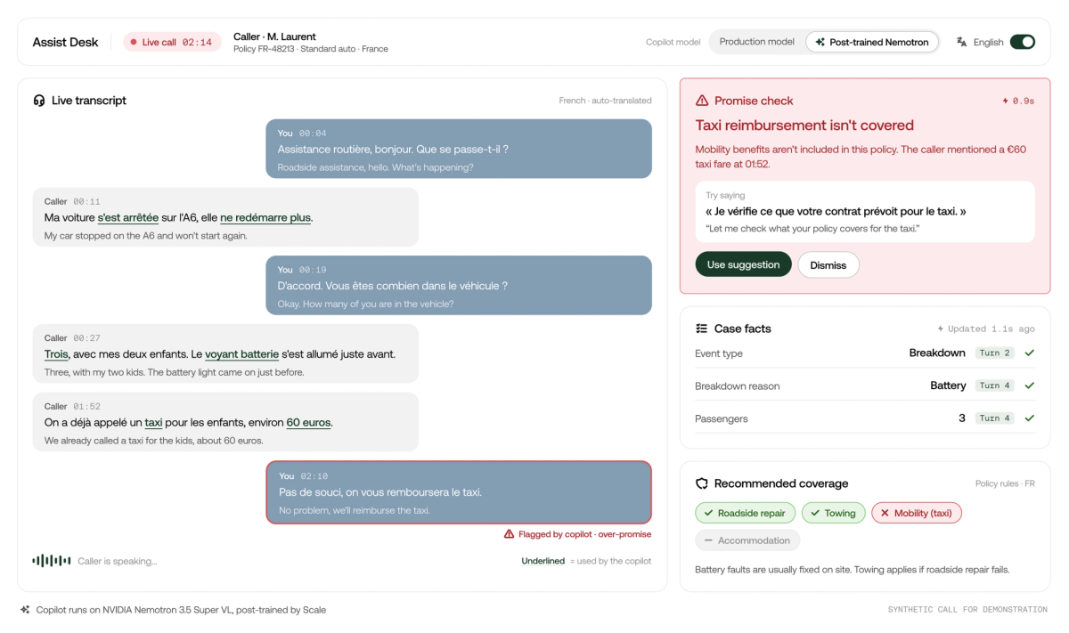The height and width of the screenshot is (633, 1069).
Task: Click the Breakdown value in Case facts
Action: pos(937,353)
